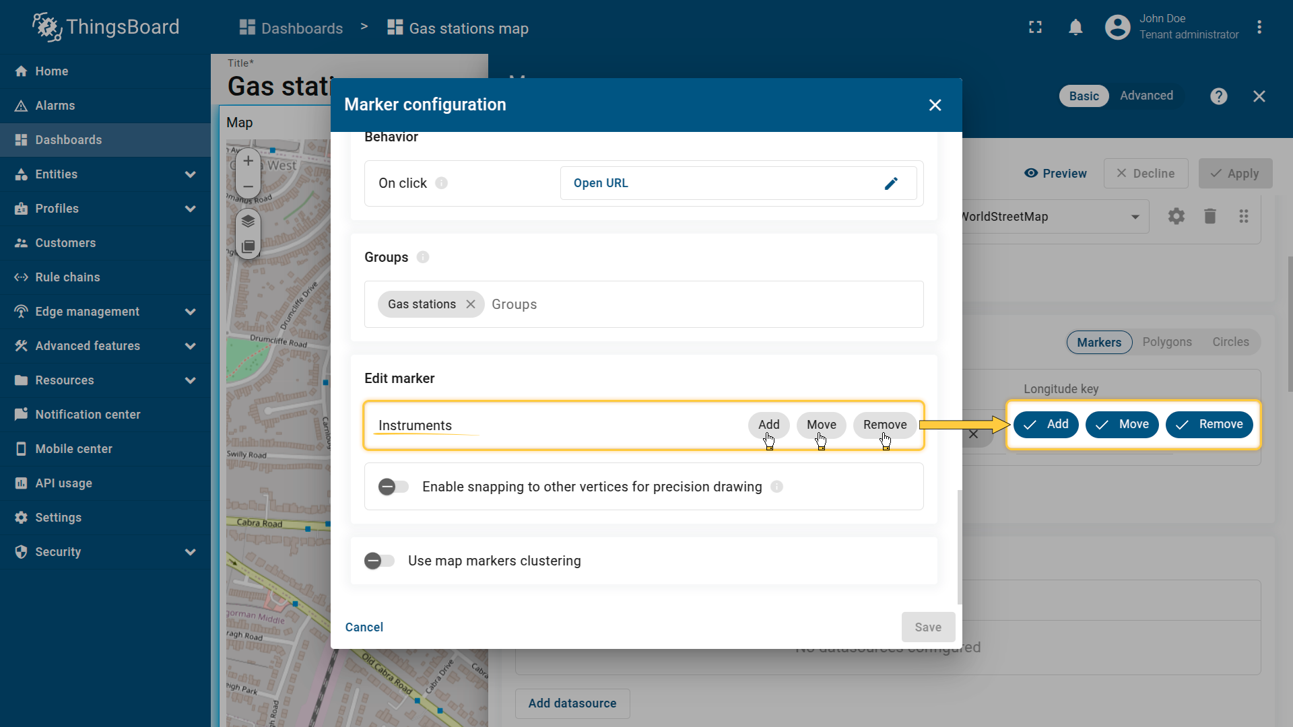
Task: Click the Add datasource button
Action: pyautogui.click(x=572, y=703)
